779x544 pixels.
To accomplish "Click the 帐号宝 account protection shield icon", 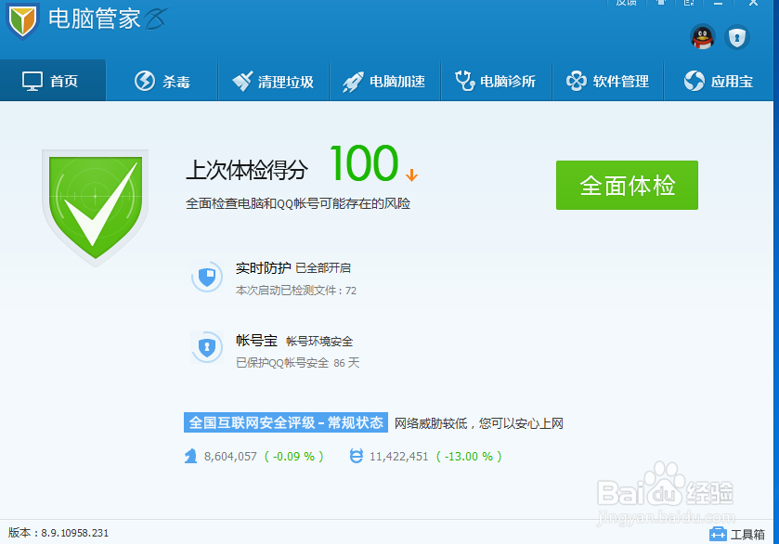I will pos(207,346).
